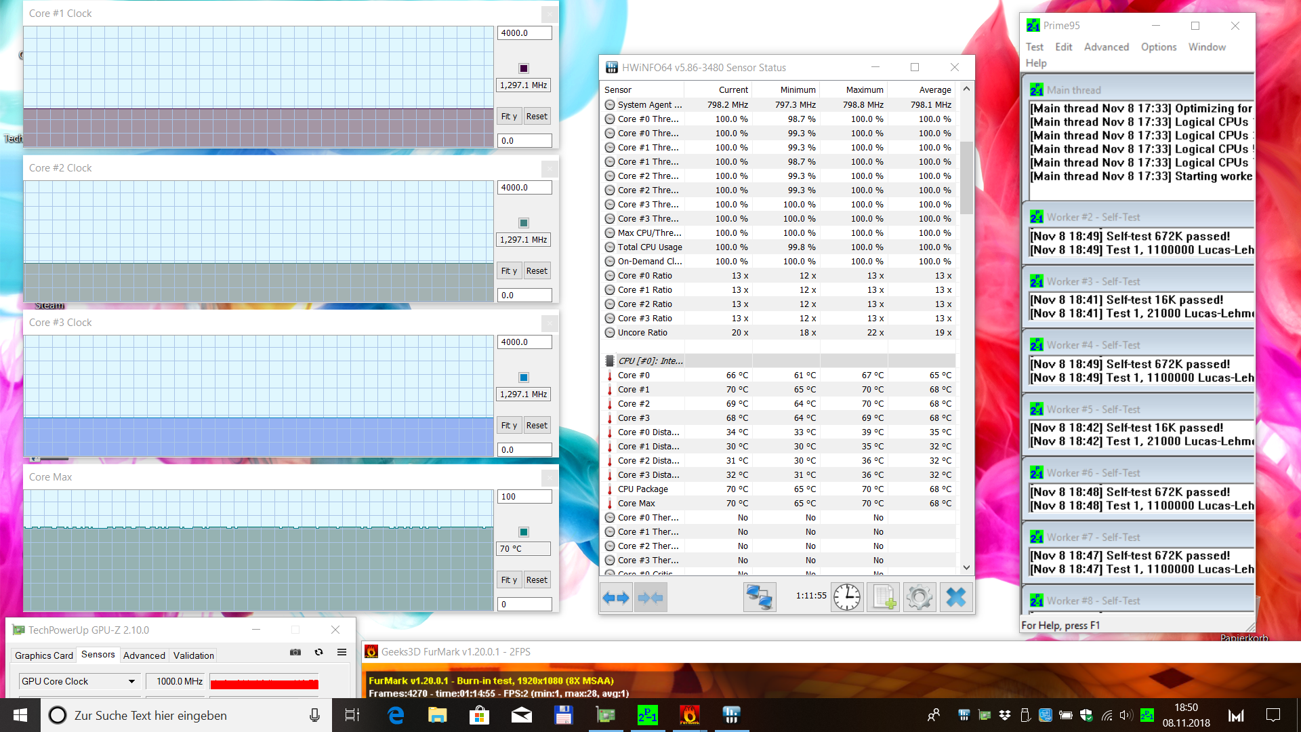Close sensors with the blue X icon
Viewport: 1301px width, 732px height.
[x=955, y=597]
